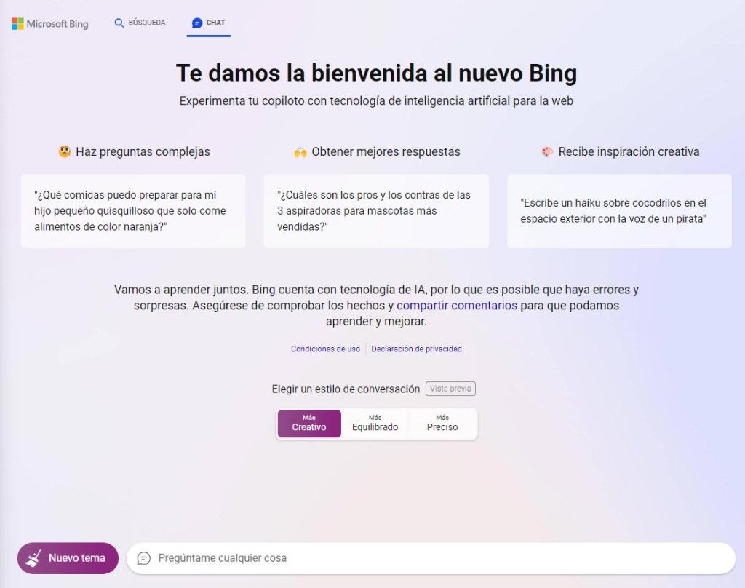Screen dimensions: 745x588
Task: Click the heading Haz preguntas complejas
Action: point(143,151)
